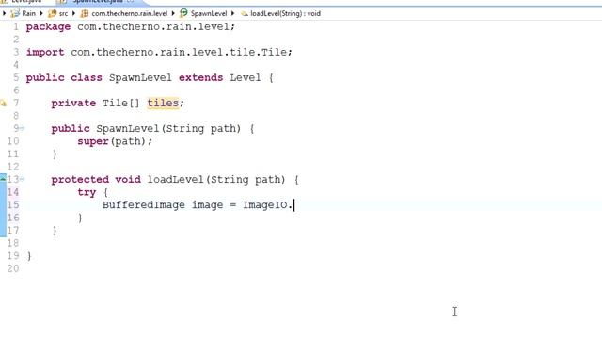Click the 'image' variable name on line 15
Image resolution: width=602 pixels, height=339 pixels.
(207, 205)
